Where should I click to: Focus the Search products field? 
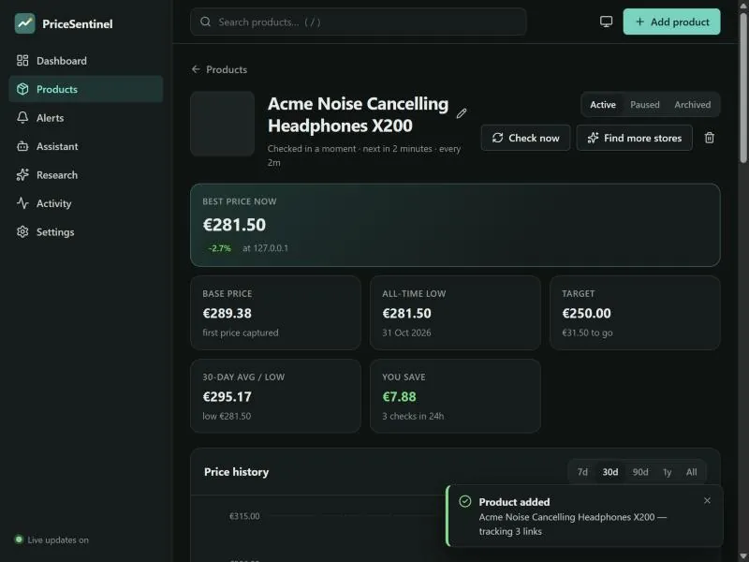(x=359, y=22)
